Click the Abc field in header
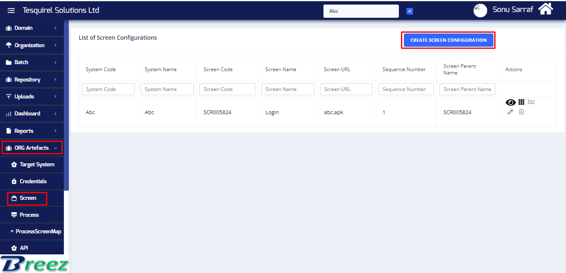This screenshot has height=273, width=566. [x=361, y=11]
